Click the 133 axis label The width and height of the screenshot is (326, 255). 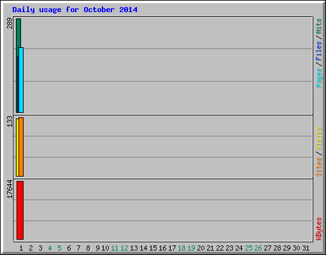click(x=10, y=121)
